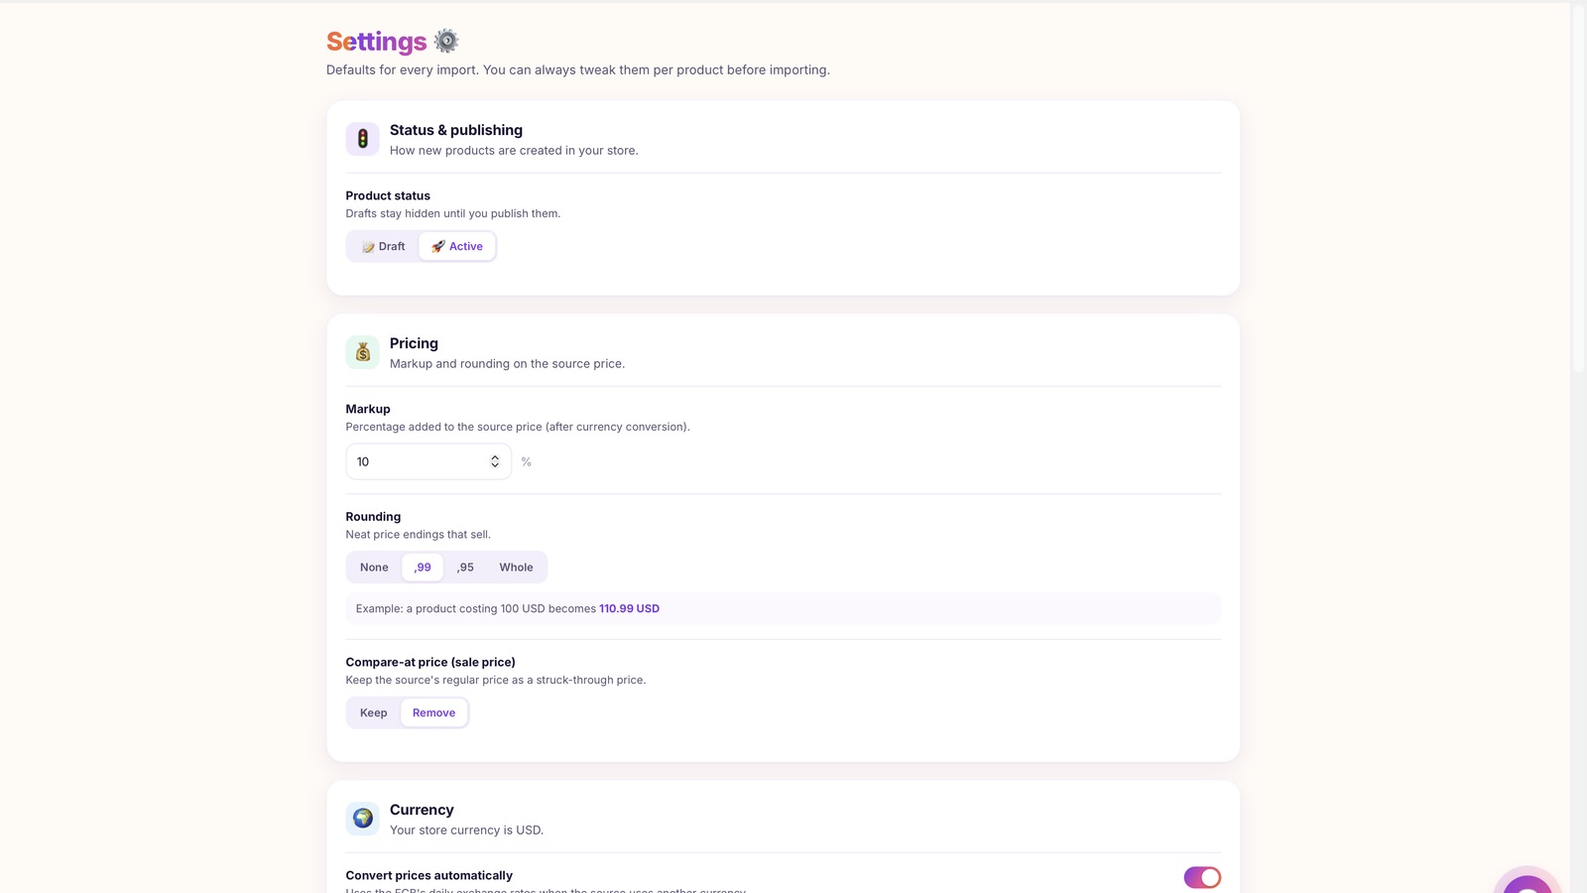Click the Rounding label

[373, 517]
